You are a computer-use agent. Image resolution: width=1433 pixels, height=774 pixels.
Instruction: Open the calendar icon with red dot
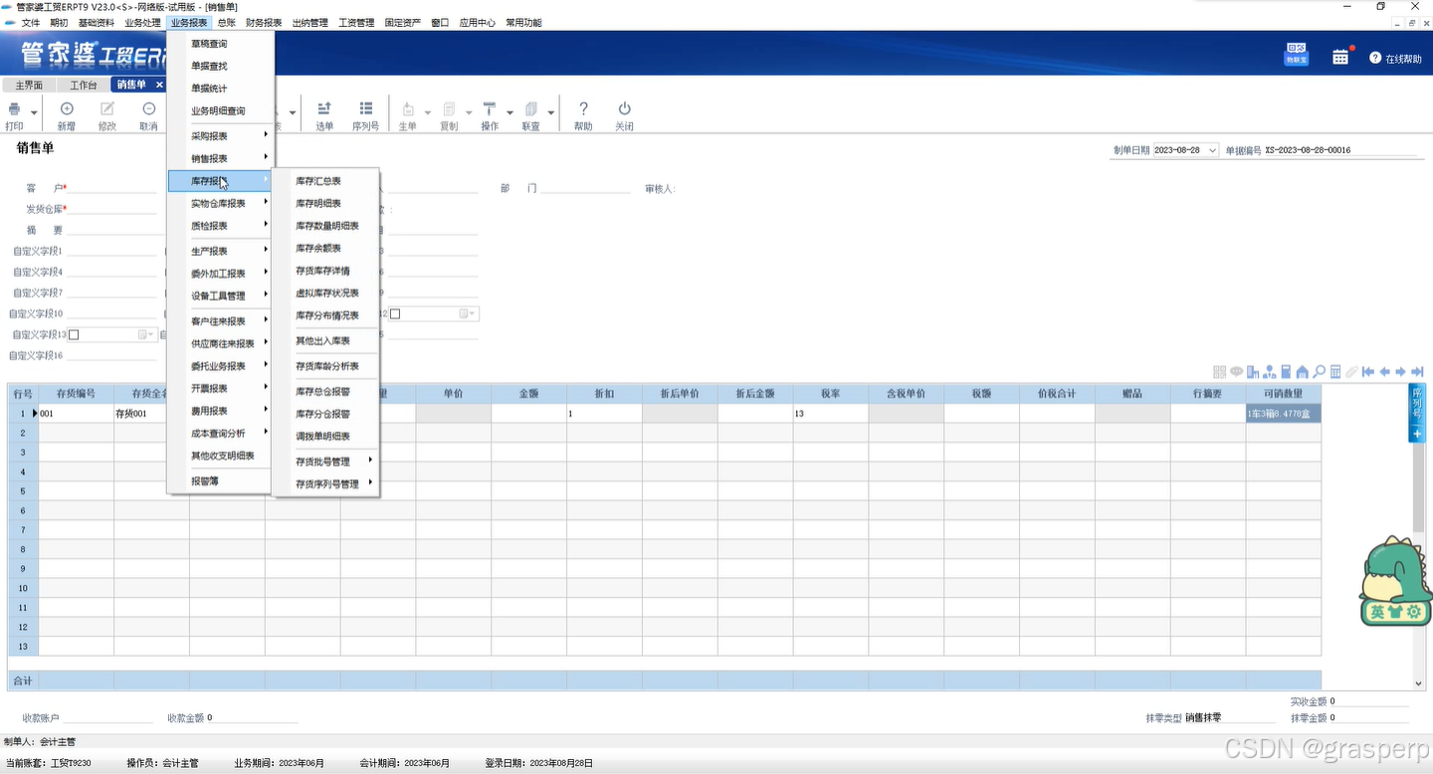[x=1341, y=57]
